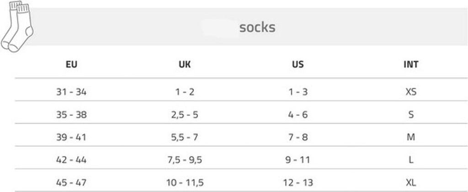
Task: Click US size 4 - 6 cell
Action: coord(298,115)
